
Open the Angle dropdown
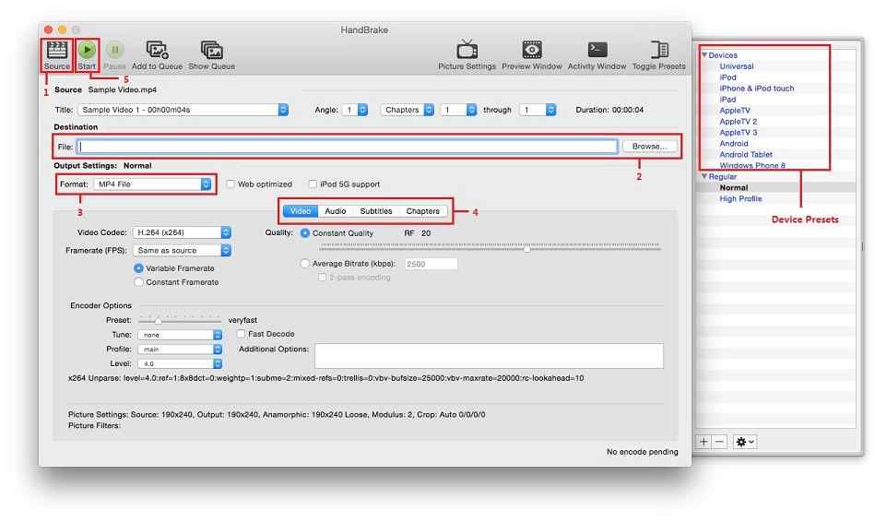[355, 110]
